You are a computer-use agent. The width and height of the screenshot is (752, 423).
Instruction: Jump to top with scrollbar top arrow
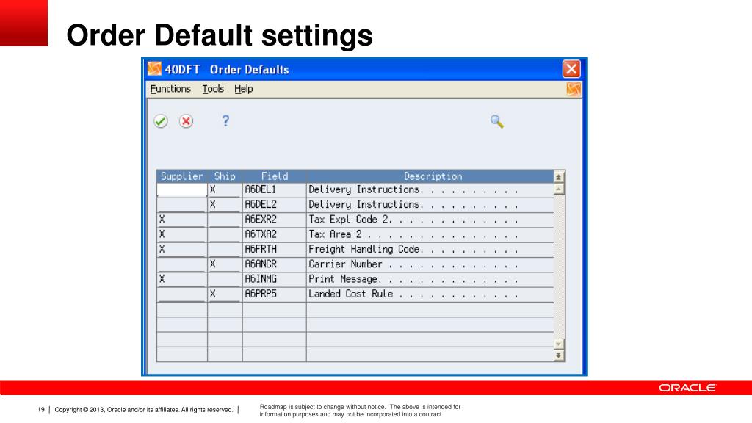[x=558, y=177]
